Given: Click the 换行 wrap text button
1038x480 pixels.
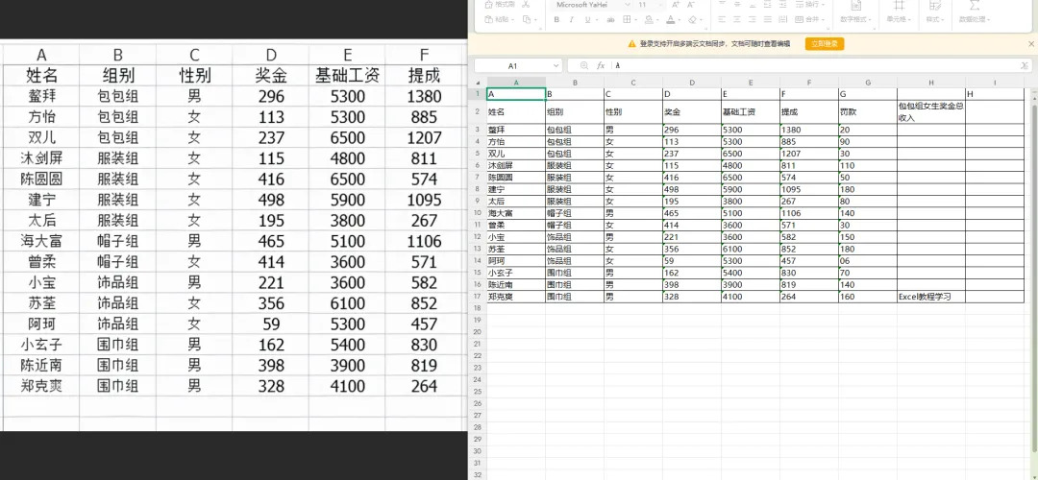Looking at the screenshot, I should (x=809, y=5).
